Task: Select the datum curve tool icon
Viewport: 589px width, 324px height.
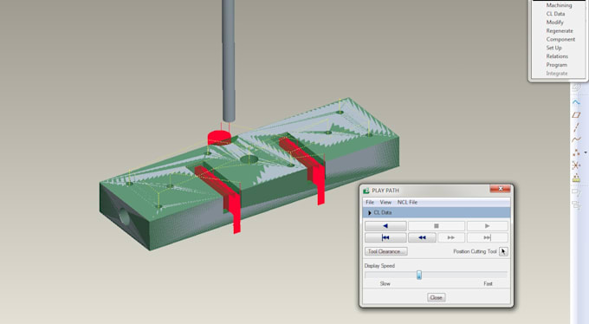Action: pyautogui.click(x=576, y=139)
